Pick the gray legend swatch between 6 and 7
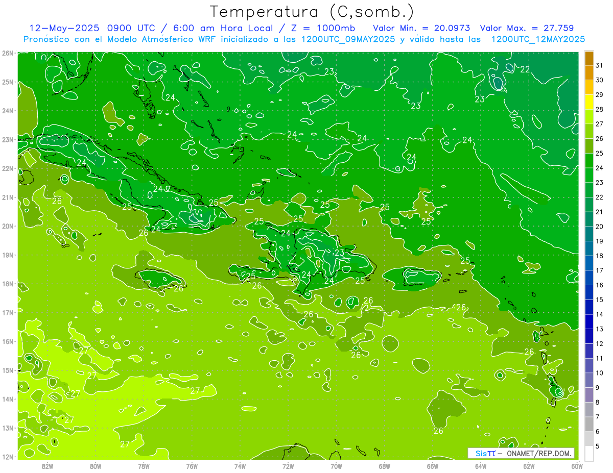 (x=589, y=424)
